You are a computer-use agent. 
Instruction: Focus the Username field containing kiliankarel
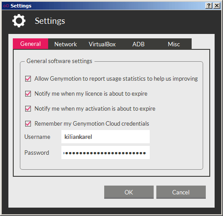pyautogui.click(x=106, y=137)
